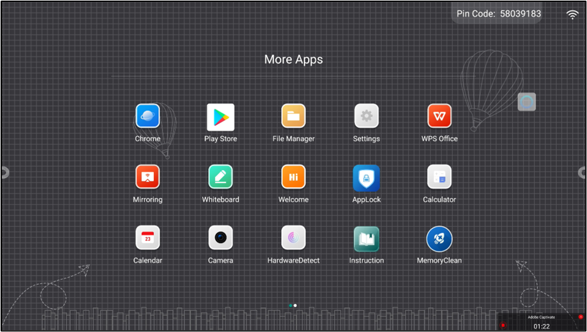Expand the left edge sidebar handle
This screenshot has width=587, height=332.
pos(4,173)
